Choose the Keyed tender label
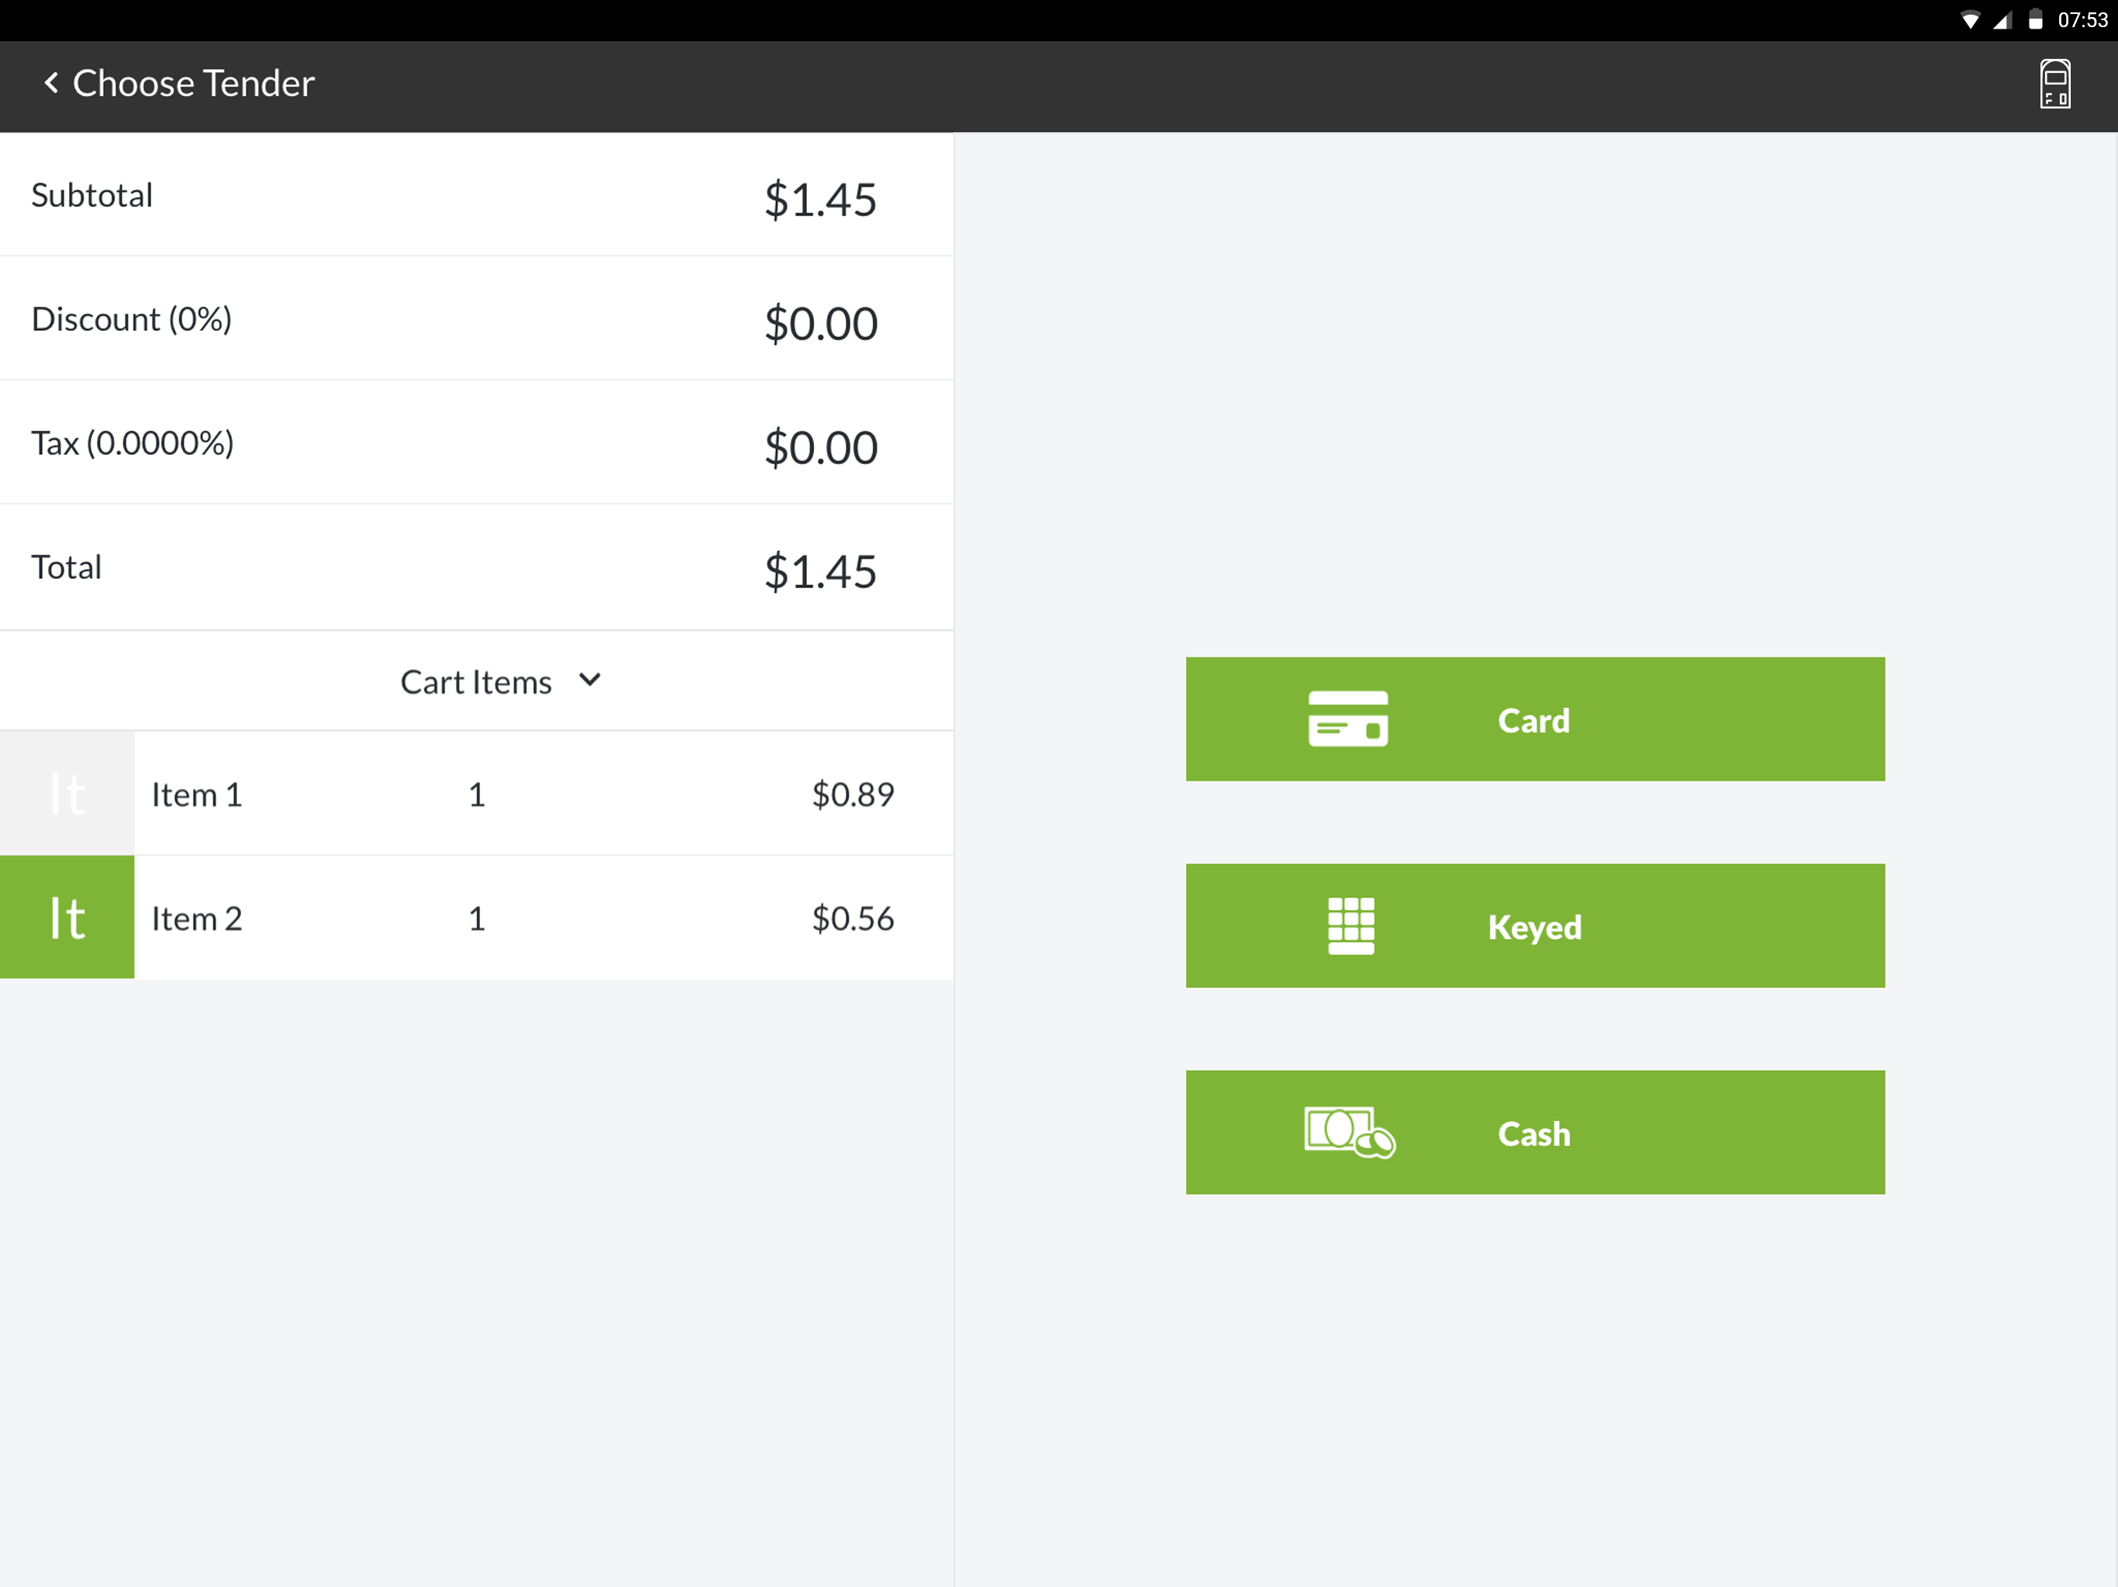 click(1534, 927)
